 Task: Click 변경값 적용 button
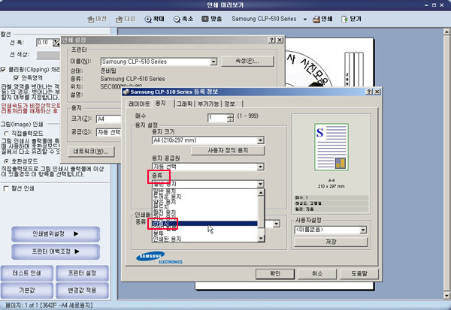pyautogui.click(x=82, y=290)
